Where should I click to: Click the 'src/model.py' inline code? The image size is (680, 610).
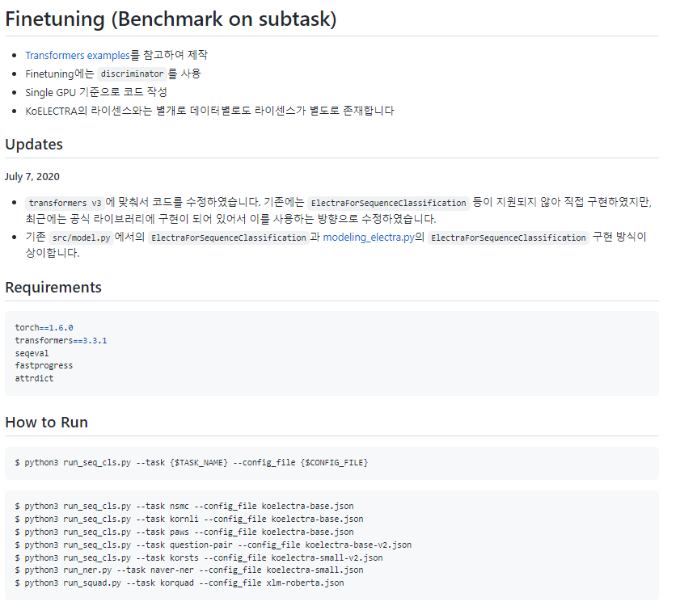click(x=81, y=238)
